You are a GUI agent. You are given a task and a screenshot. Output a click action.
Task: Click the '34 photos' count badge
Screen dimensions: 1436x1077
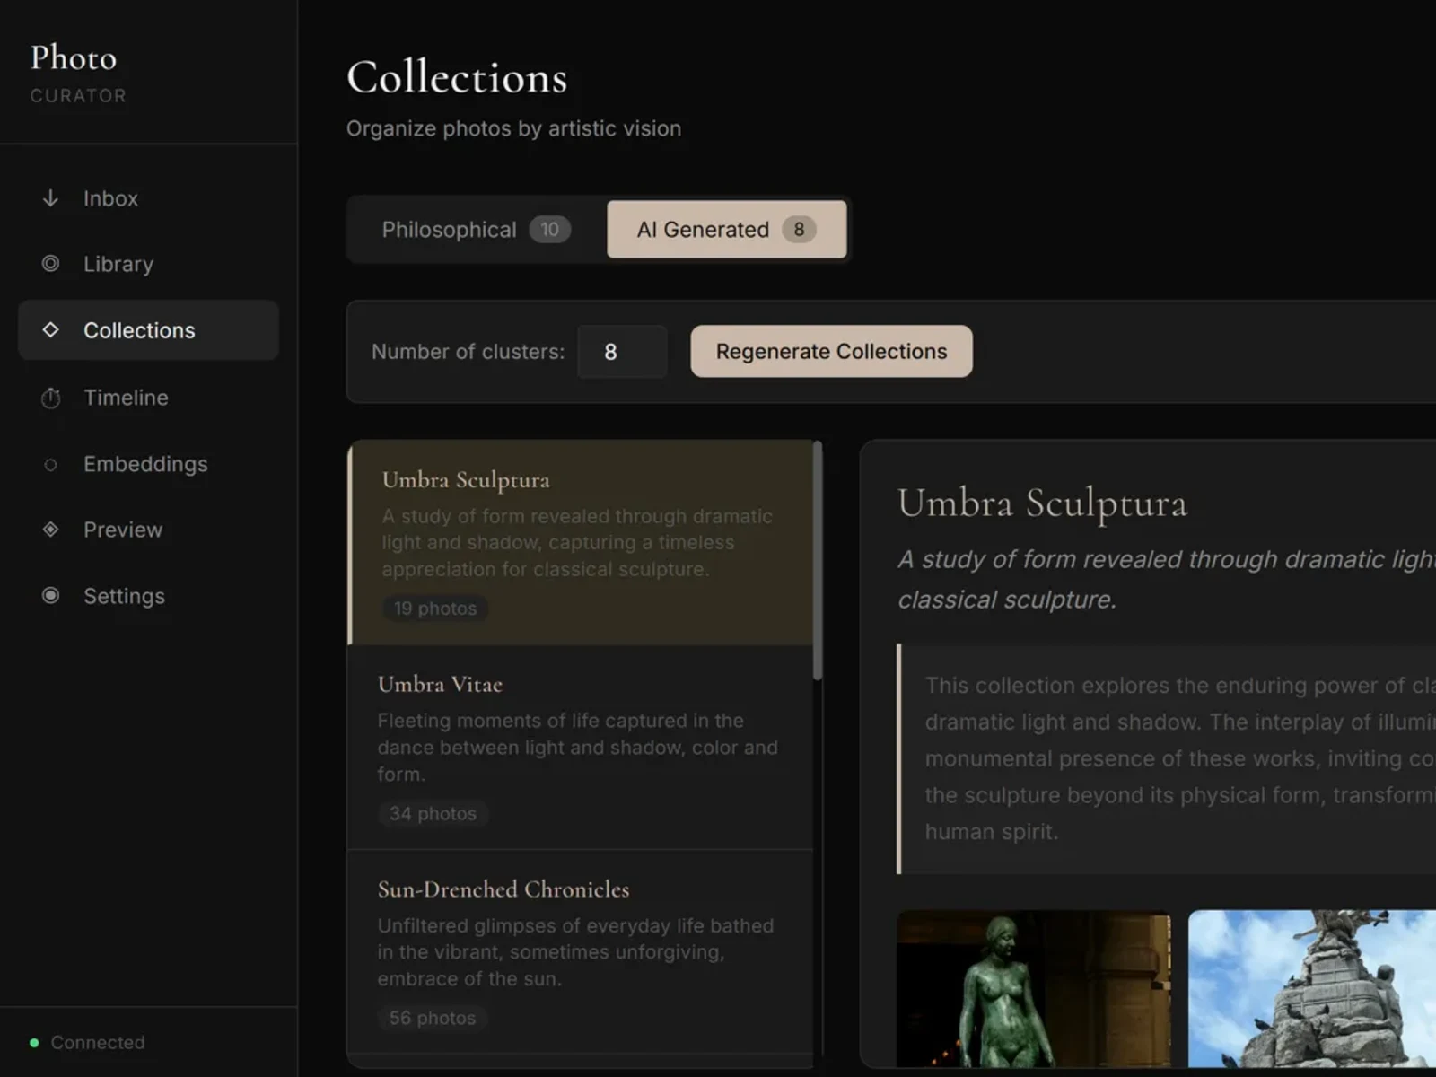click(433, 813)
